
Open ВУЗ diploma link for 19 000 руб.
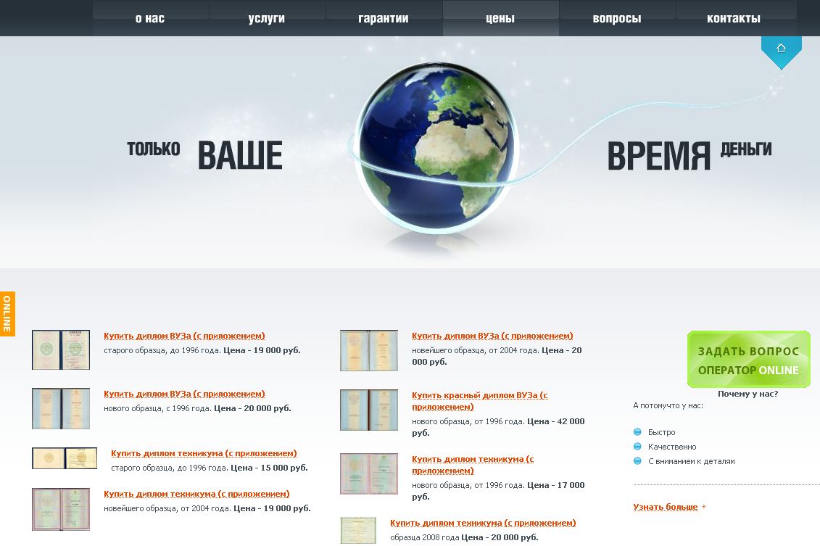pos(184,336)
